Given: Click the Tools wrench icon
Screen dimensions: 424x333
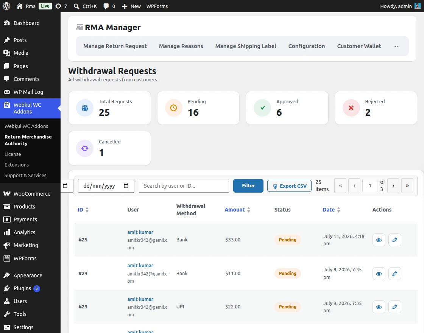Looking at the screenshot, I should click(7, 314).
